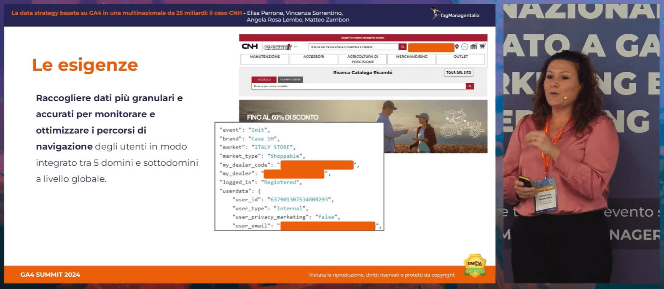Click the outlet promo banner at the top

[363, 38]
